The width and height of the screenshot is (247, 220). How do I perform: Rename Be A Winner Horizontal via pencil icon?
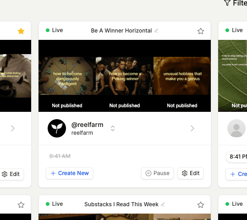pos(156,31)
